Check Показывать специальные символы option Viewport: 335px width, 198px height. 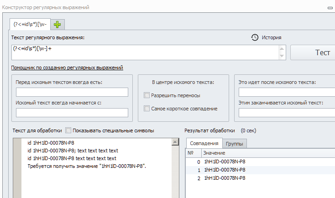pos(68,130)
